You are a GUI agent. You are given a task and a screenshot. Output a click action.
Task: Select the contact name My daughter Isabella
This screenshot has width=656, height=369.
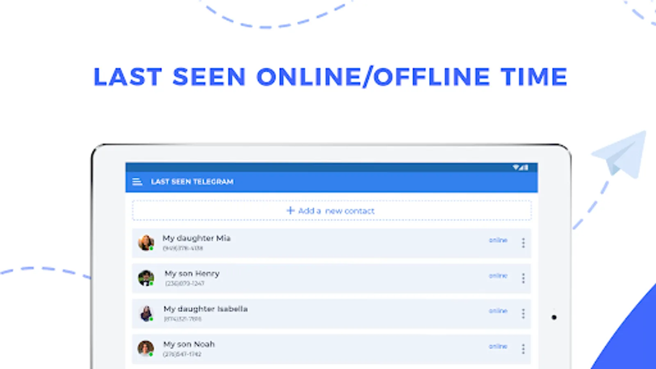205,309
